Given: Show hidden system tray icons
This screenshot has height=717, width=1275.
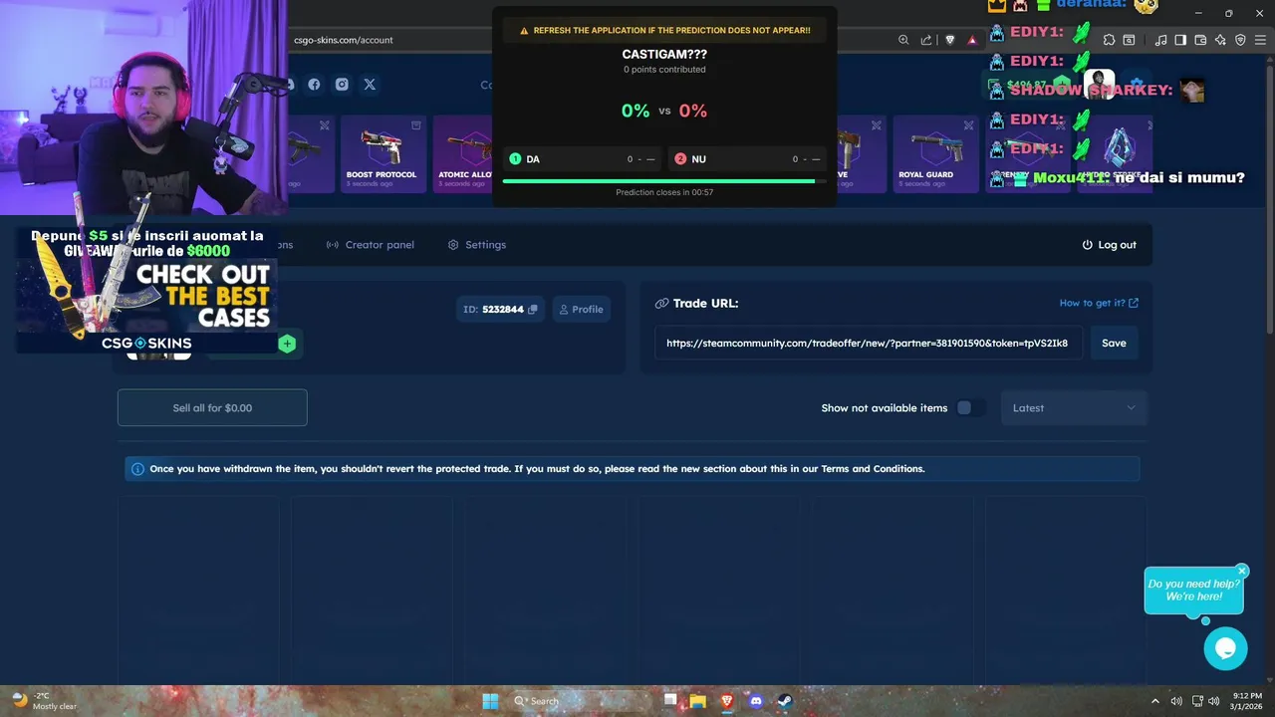Looking at the screenshot, I should [1155, 701].
